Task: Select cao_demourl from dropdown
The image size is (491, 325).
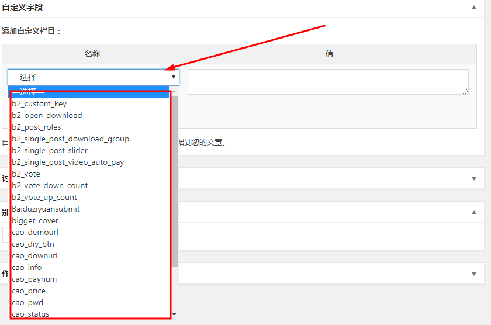Action: tap(35, 232)
